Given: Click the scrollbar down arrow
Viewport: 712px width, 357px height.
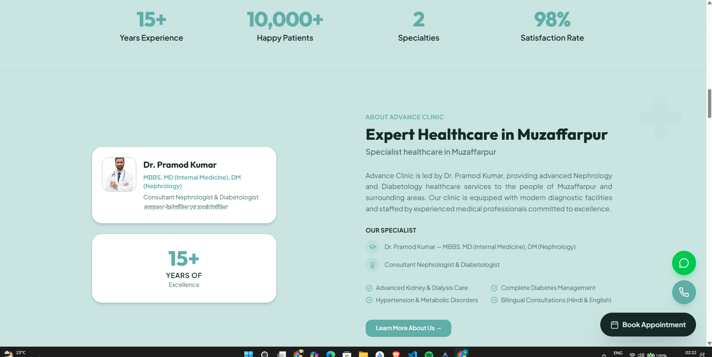Looking at the screenshot, I should tap(709, 343).
